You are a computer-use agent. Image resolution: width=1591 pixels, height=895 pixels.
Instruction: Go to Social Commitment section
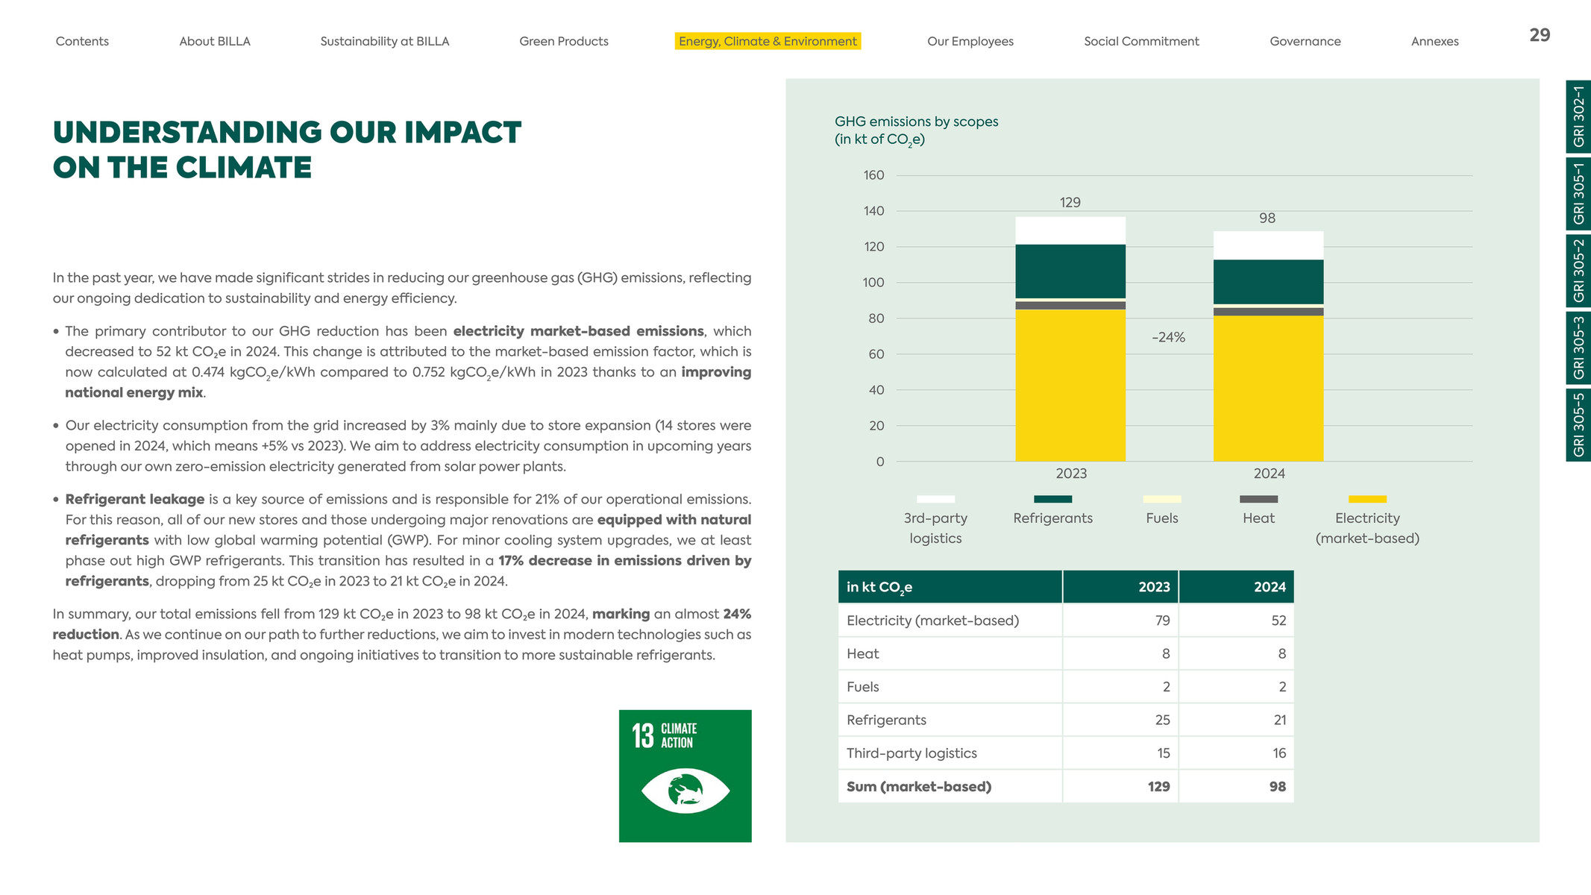click(1141, 42)
